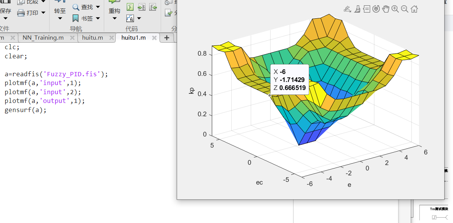453x223 pixels.
Task: Click the increase indent icon
Action: click(142, 7)
